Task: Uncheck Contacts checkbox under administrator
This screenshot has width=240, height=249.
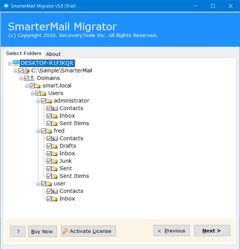Action: [49, 108]
